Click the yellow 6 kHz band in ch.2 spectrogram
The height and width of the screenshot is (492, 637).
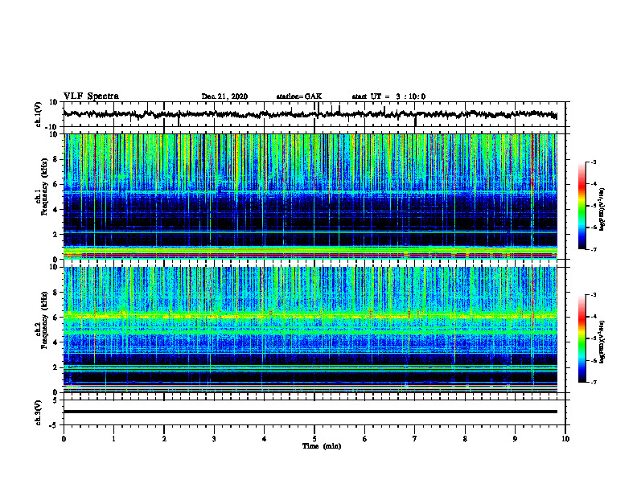pyautogui.click(x=310, y=315)
